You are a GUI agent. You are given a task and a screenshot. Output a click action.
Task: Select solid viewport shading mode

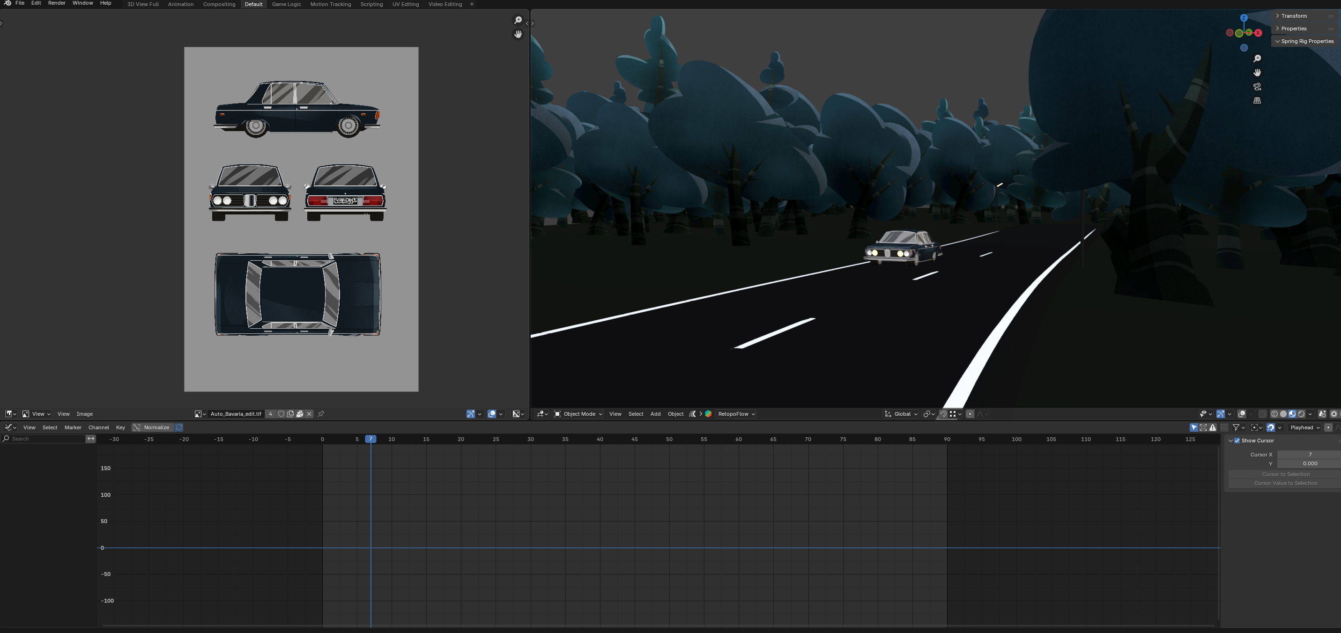pyautogui.click(x=1283, y=414)
